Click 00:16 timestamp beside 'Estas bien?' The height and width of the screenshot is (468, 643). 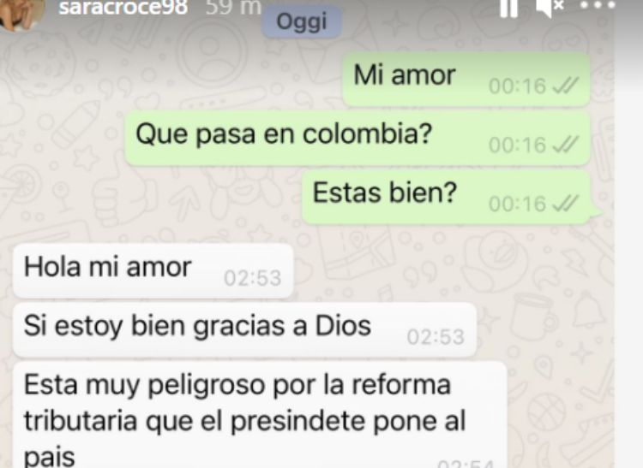pos(518,204)
